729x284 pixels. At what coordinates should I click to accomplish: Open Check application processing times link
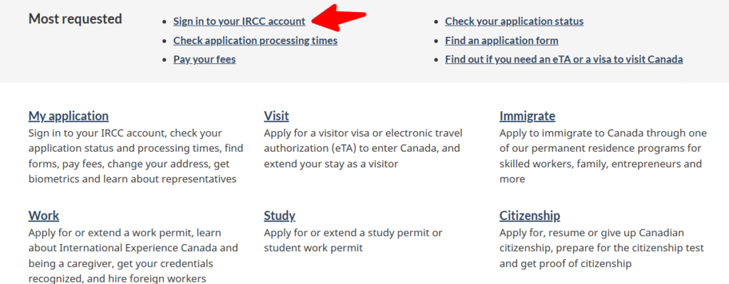tap(256, 41)
